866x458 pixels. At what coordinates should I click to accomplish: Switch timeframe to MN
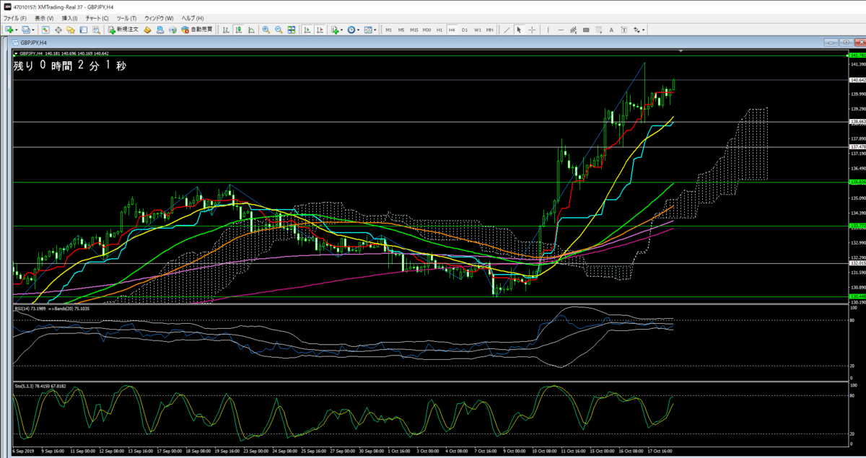point(490,30)
